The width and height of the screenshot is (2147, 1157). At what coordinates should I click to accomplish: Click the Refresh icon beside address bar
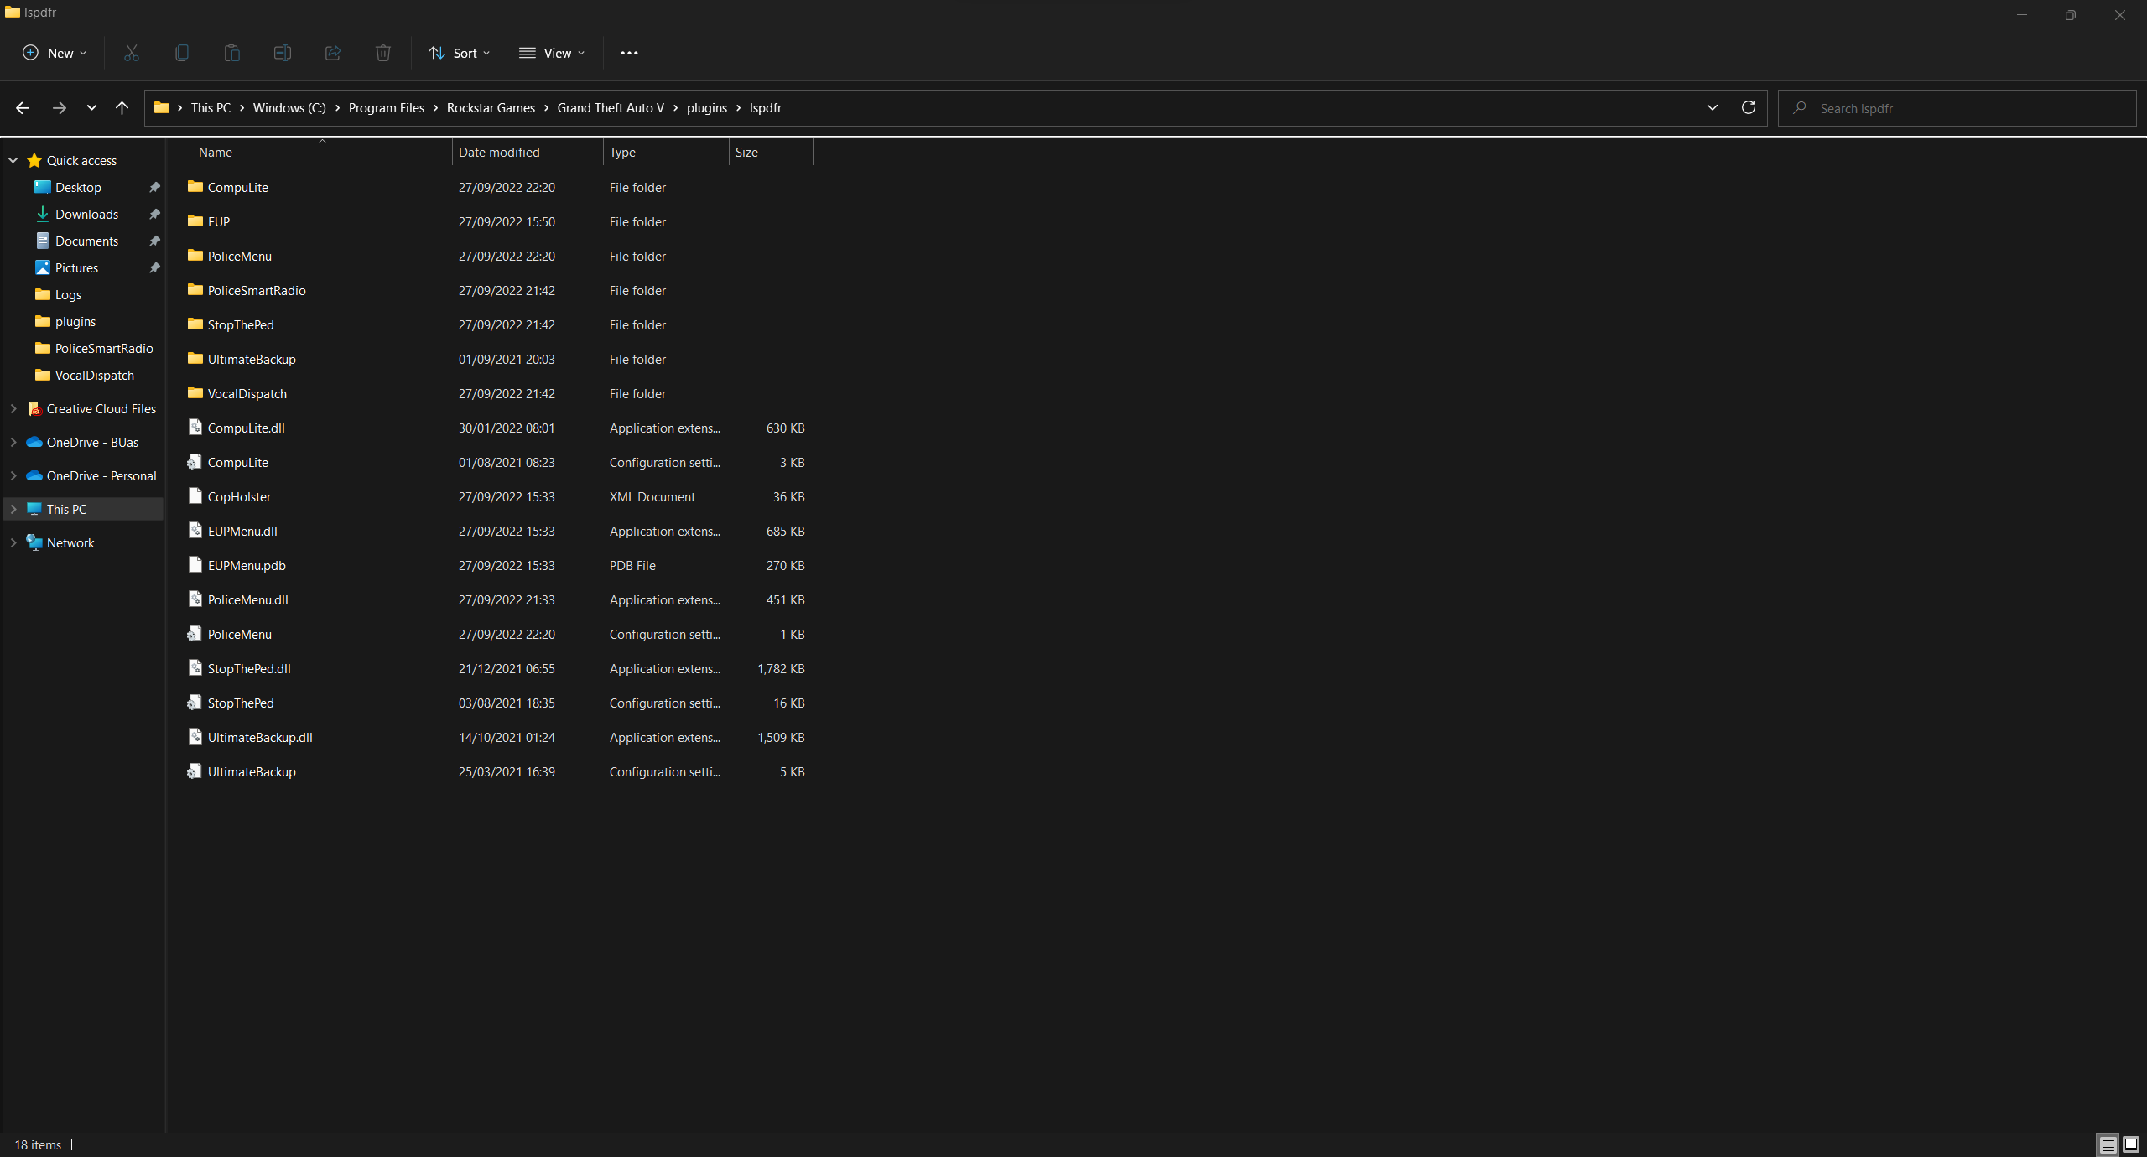tap(1749, 107)
